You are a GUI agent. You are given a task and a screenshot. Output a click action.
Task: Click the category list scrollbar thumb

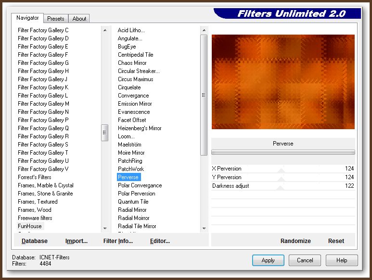click(104, 133)
